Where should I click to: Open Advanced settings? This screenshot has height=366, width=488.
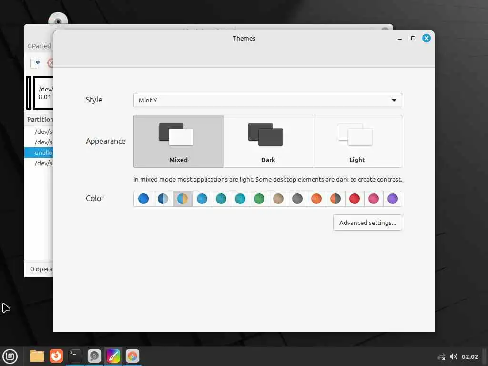point(367,223)
